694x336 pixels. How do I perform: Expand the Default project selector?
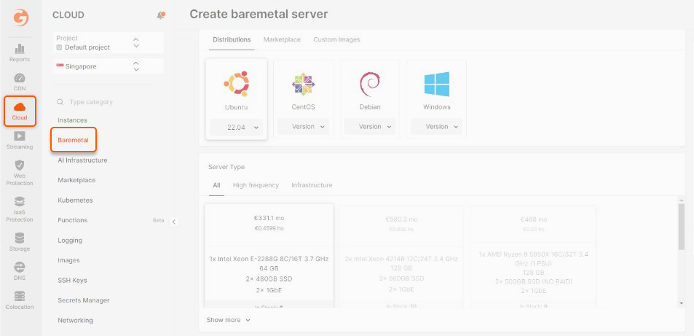(x=109, y=42)
